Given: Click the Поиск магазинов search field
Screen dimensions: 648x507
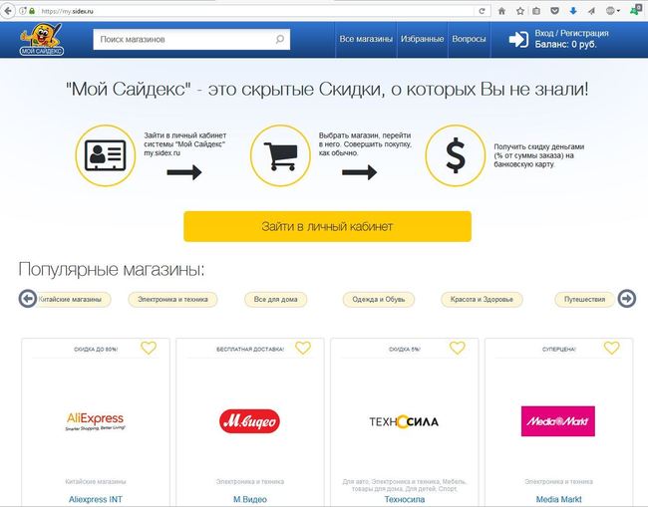Looking at the screenshot, I should point(191,39).
